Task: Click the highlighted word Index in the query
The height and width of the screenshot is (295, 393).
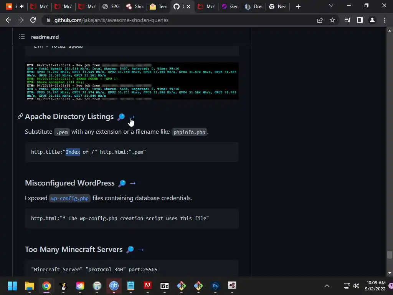Action: pyautogui.click(x=73, y=152)
